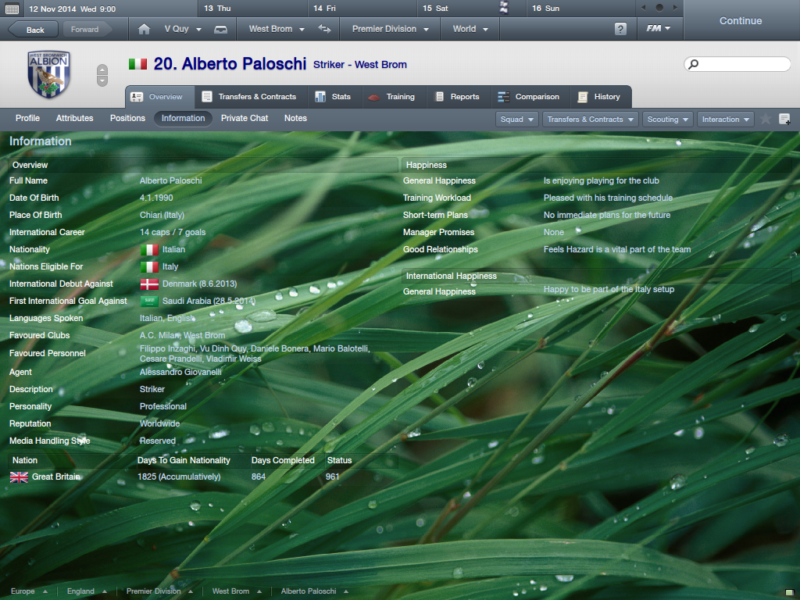The image size is (800, 600).
Task: Select the Positions sub-tab
Action: pyautogui.click(x=127, y=119)
